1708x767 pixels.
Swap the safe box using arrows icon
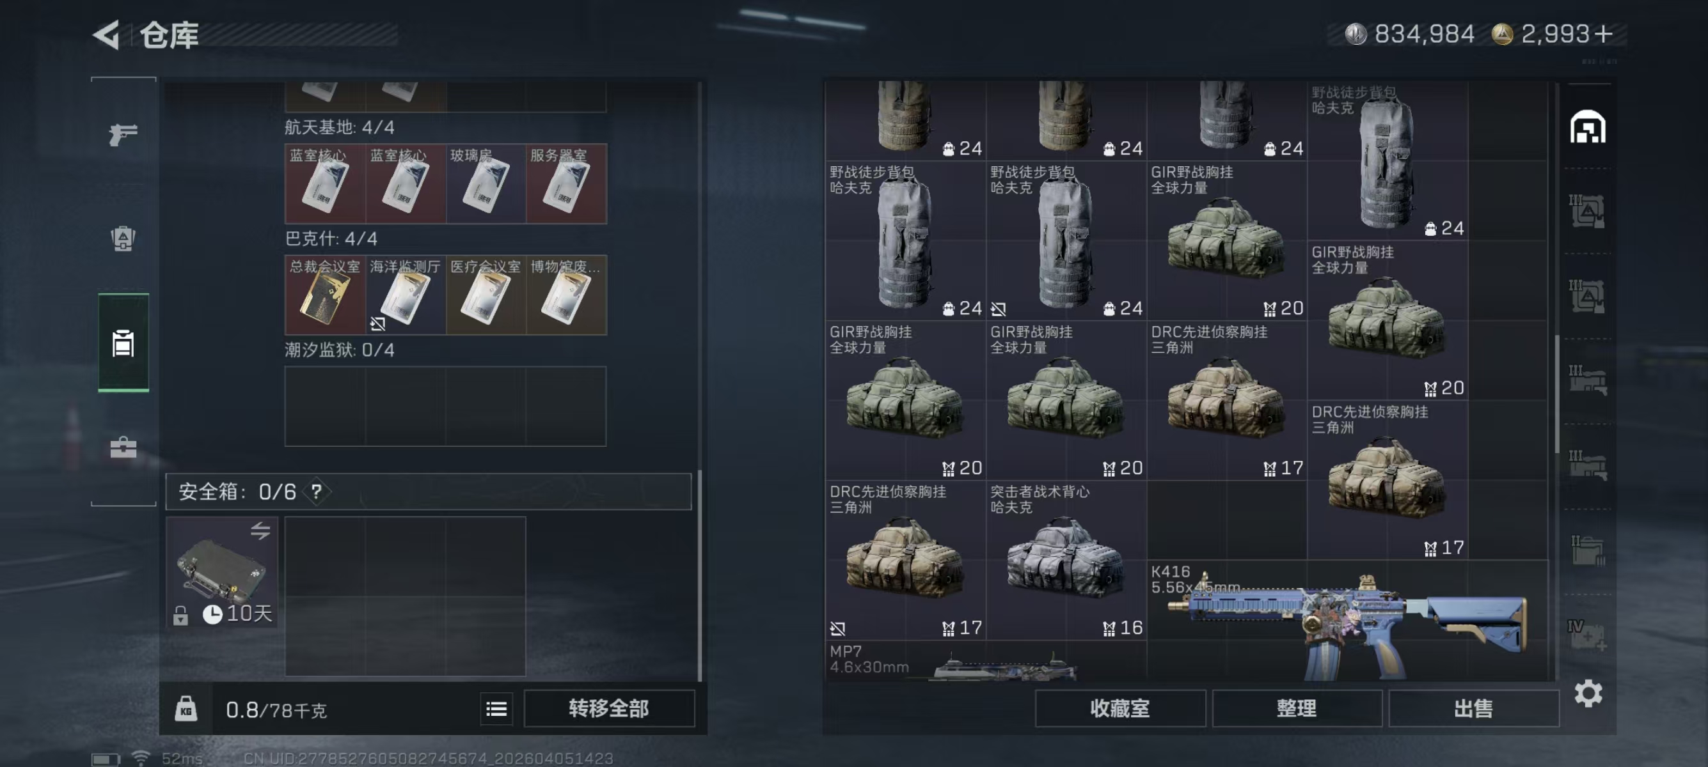tap(260, 531)
